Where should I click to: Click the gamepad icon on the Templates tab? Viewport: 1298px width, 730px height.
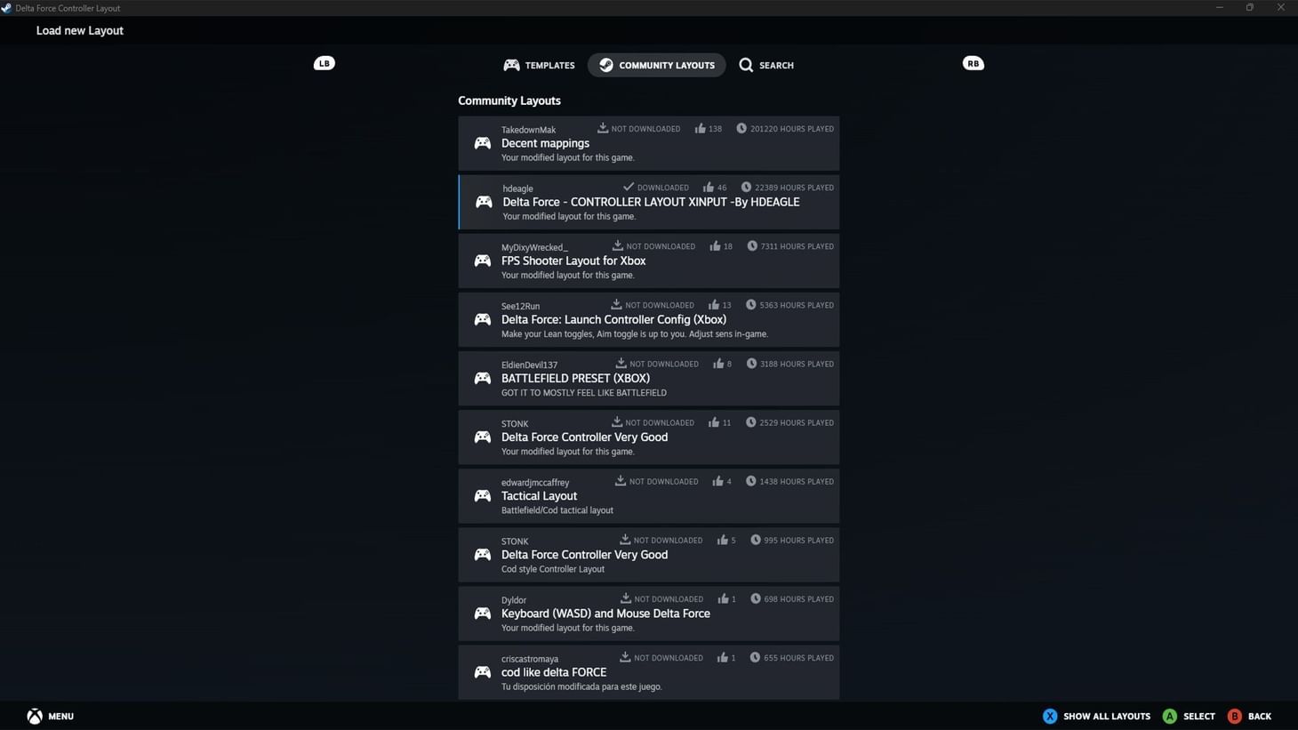pyautogui.click(x=512, y=64)
